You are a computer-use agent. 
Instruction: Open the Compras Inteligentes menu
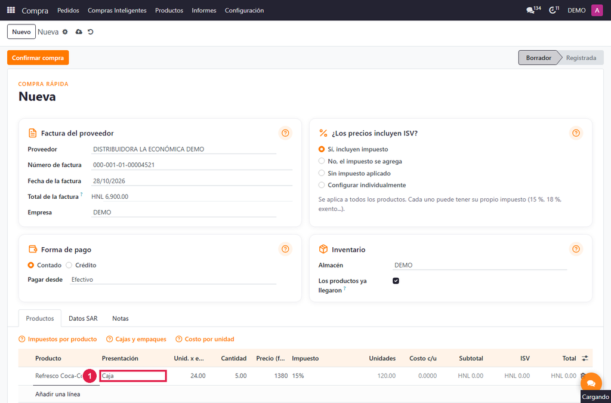click(x=117, y=10)
